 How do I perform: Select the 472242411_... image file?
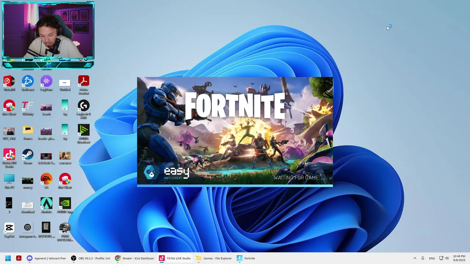[x=46, y=230]
